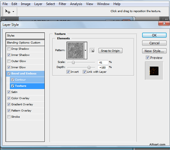Image resolution: width=170 pixels, height=150 pixels.
Task: Expand the pattern picker dropdown arrow
Action: 86,51
